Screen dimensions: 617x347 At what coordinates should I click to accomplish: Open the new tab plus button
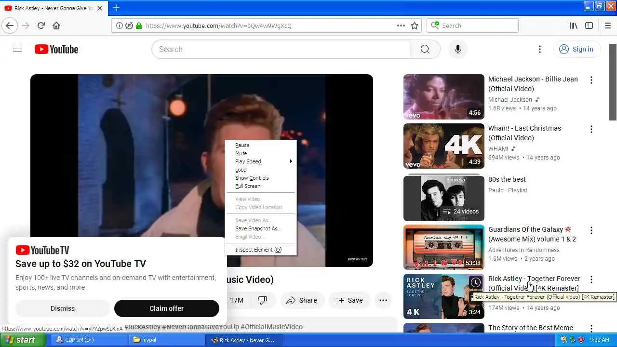coord(116,8)
